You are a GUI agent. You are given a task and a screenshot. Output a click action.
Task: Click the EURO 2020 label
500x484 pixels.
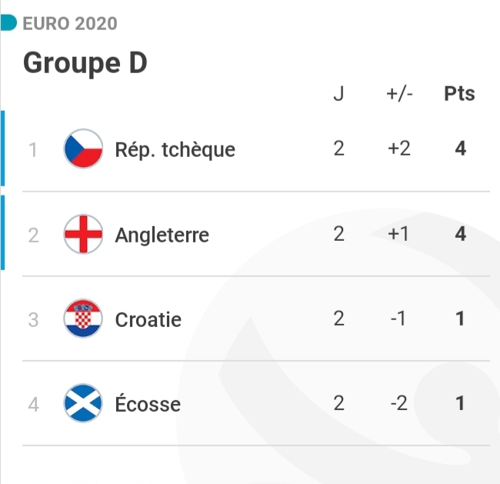[70, 24]
